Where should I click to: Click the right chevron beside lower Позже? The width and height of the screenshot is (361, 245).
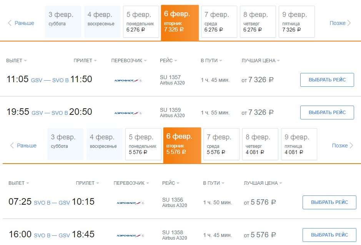(351, 146)
